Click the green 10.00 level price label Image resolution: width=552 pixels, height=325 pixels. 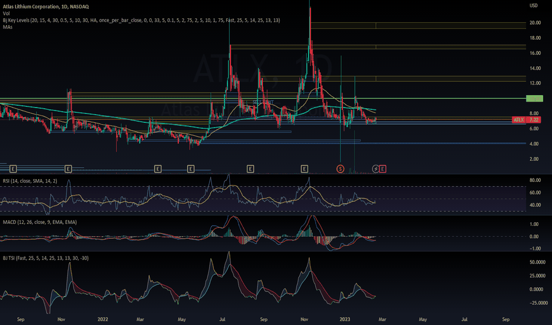coord(535,99)
